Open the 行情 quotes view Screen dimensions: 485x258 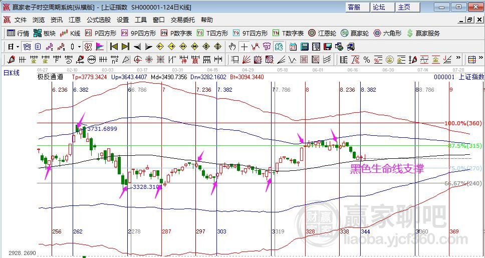(18, 33)
